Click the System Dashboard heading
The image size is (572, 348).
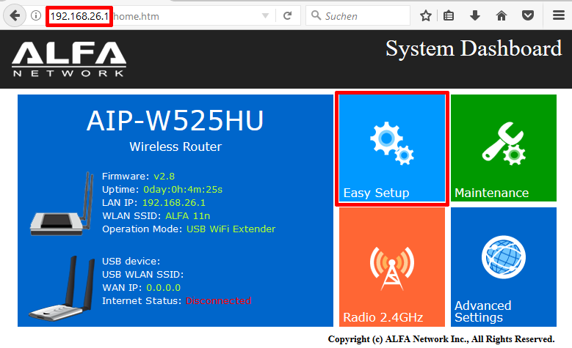coord(474,48)
